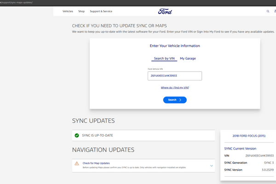Click the Ford Vehicle VIN input field
The width and height of the screenshot is (276, 184).
pyautogui.click(x=175, y=76)
